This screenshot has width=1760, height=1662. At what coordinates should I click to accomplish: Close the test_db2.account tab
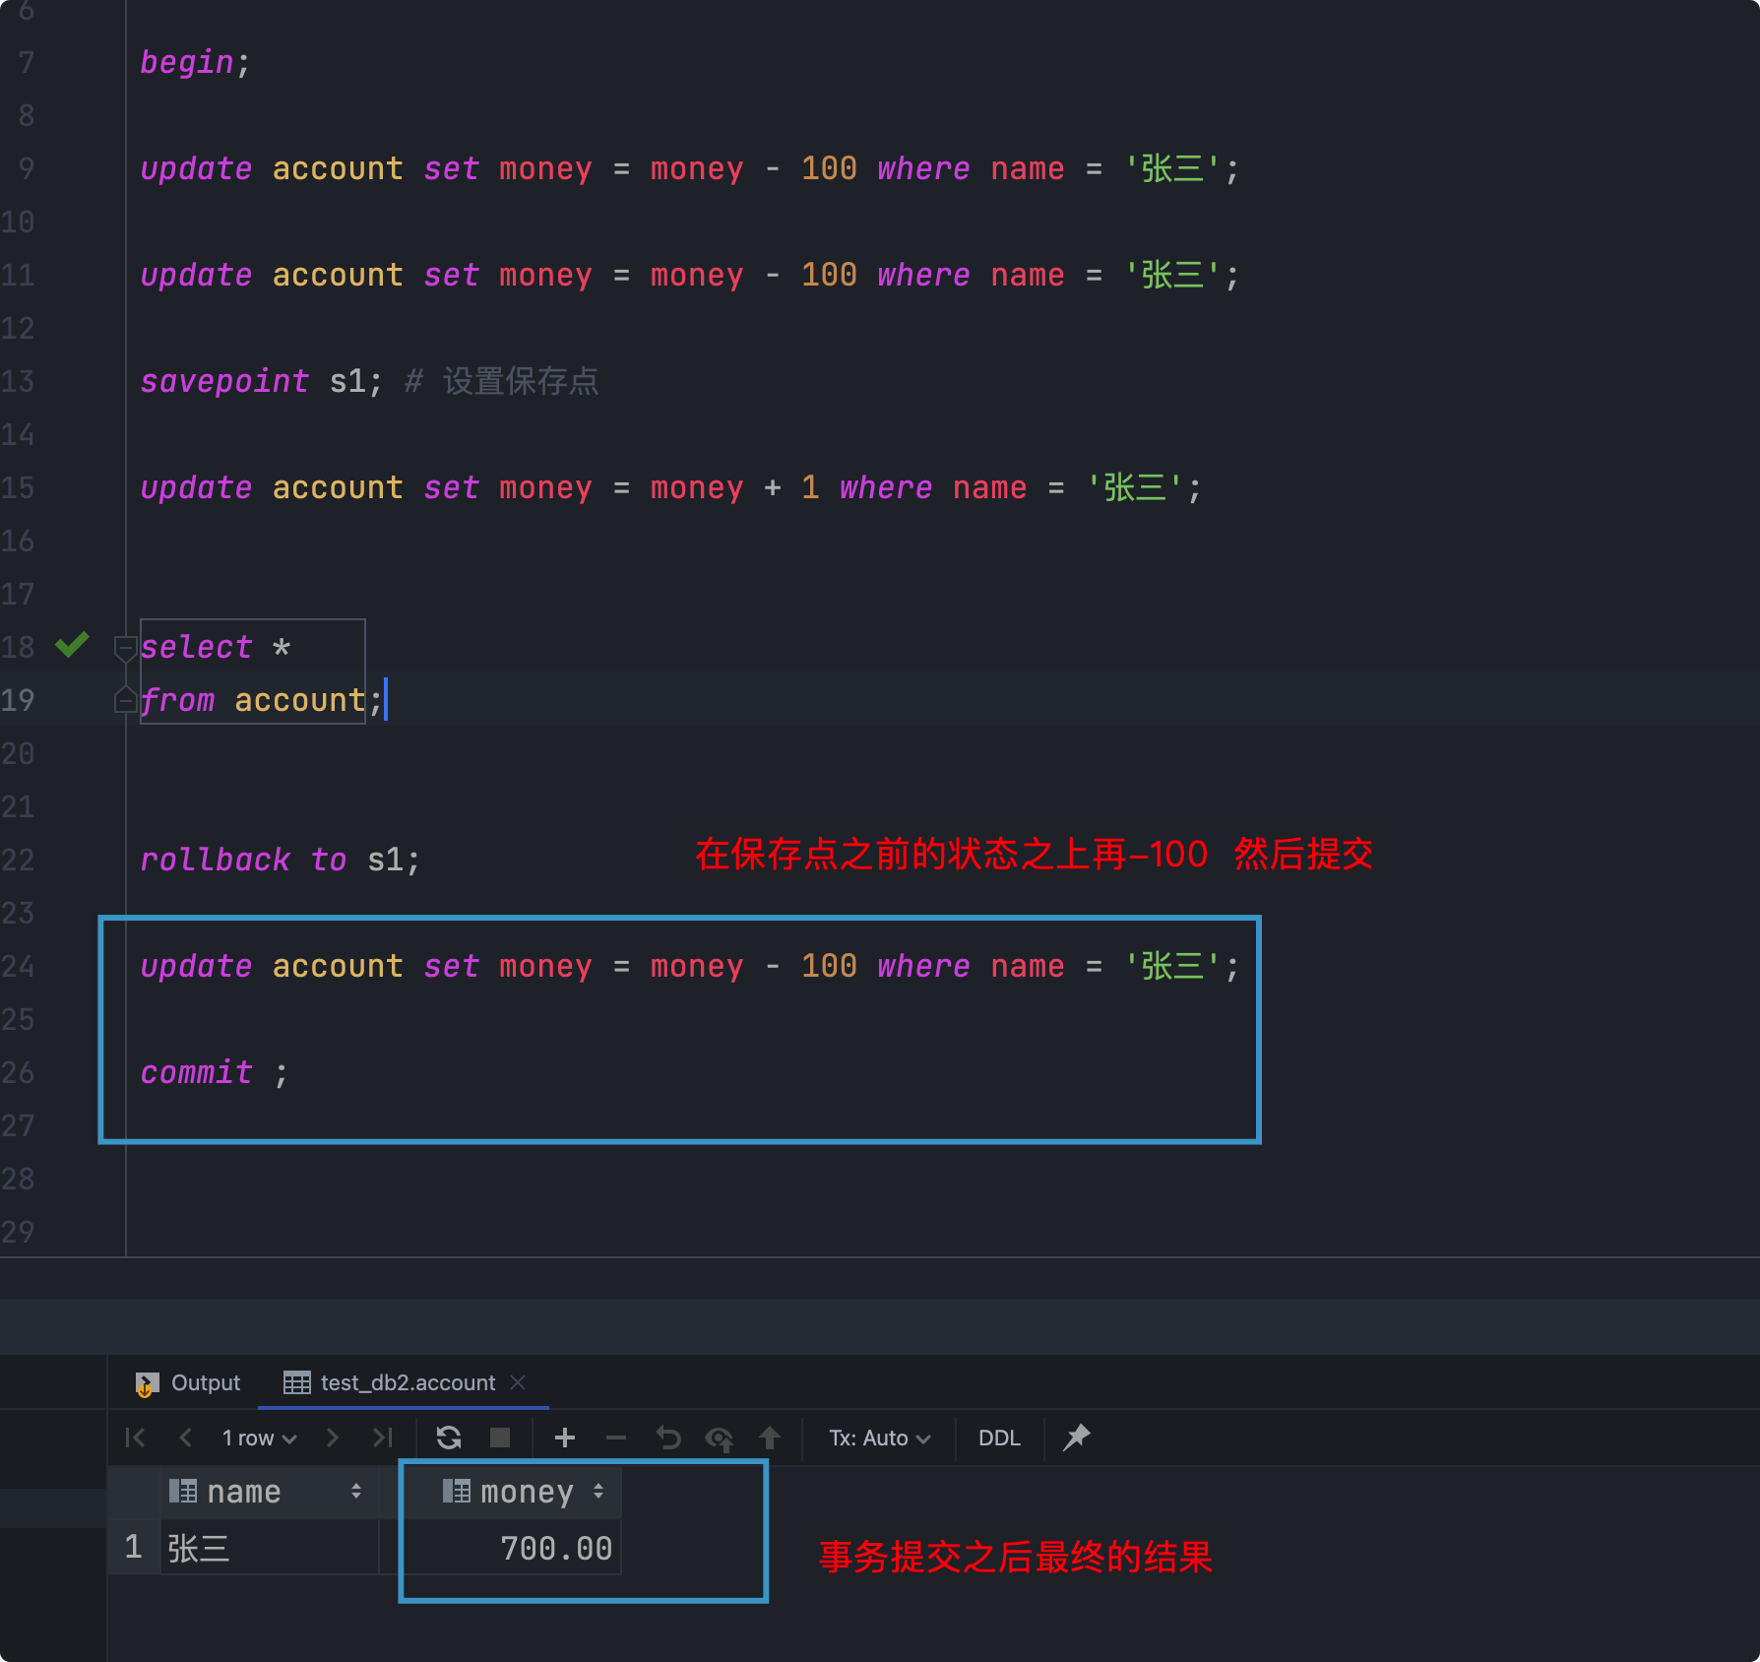point(519,1382)
